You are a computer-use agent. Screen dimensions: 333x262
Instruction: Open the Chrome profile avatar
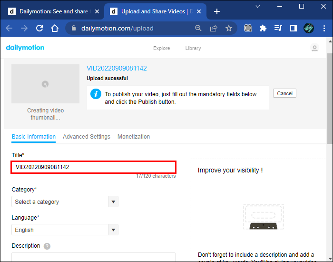(309, 28)
